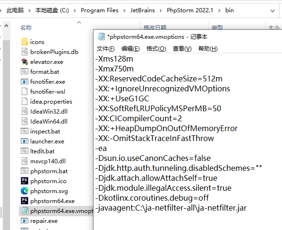
Task: Click the CICompilerCount=2 line
Action: pyautogui.click(x=138, y=118)
